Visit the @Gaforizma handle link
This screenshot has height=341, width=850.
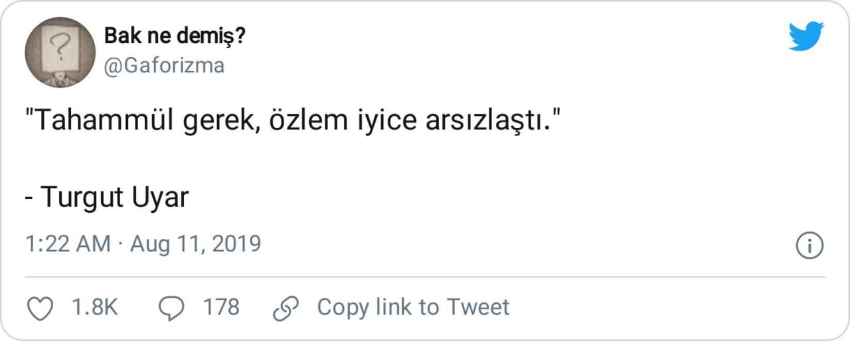(165, 65)
